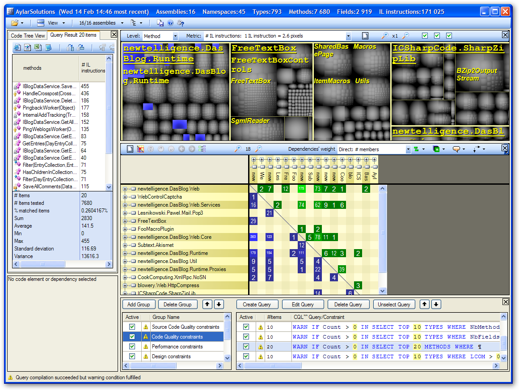Close the Query Result panel with X
This screenshot has width=519, height=390.
coord(114,34)
